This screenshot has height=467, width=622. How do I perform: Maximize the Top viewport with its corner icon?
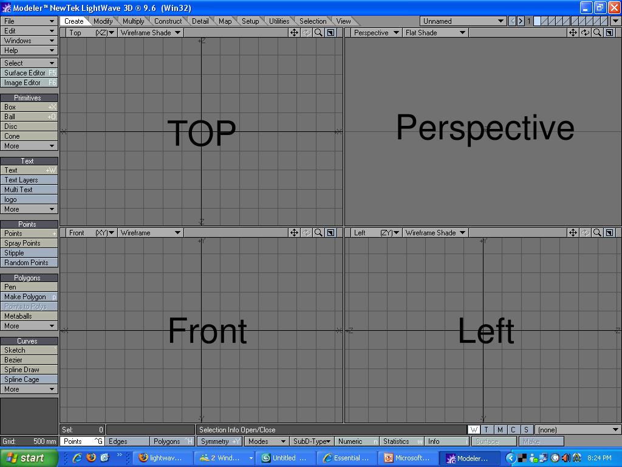coord(330,33)
